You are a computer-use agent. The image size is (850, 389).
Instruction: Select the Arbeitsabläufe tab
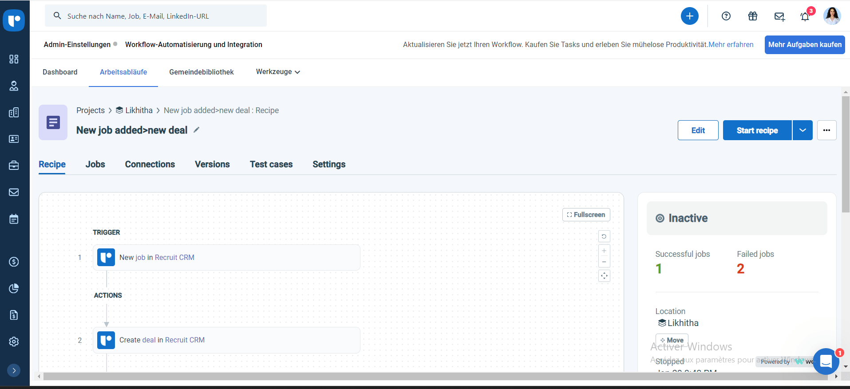[123, 72]
